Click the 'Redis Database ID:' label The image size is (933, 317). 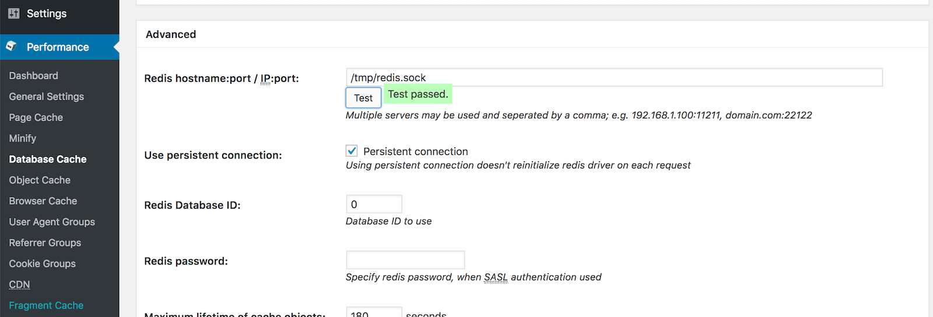(x=192, y=205)
